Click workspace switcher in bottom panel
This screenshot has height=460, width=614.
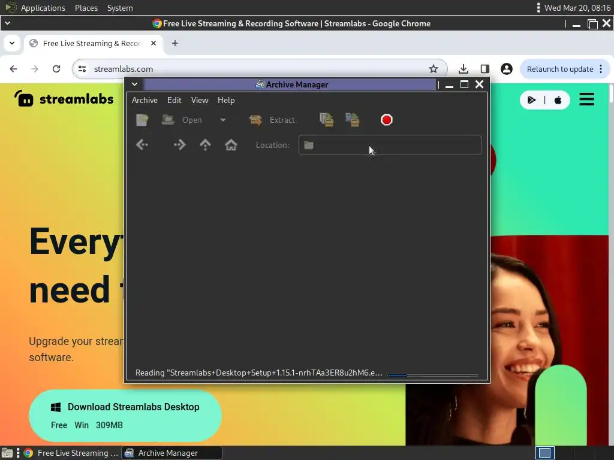(544, 453)
